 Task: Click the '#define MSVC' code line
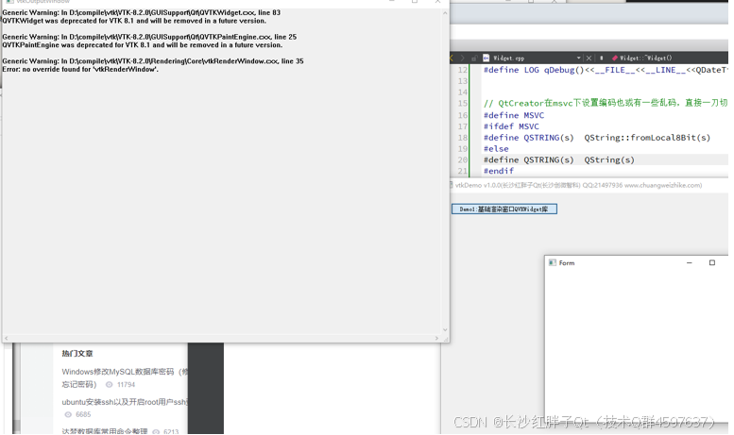(x=514, y=115)
